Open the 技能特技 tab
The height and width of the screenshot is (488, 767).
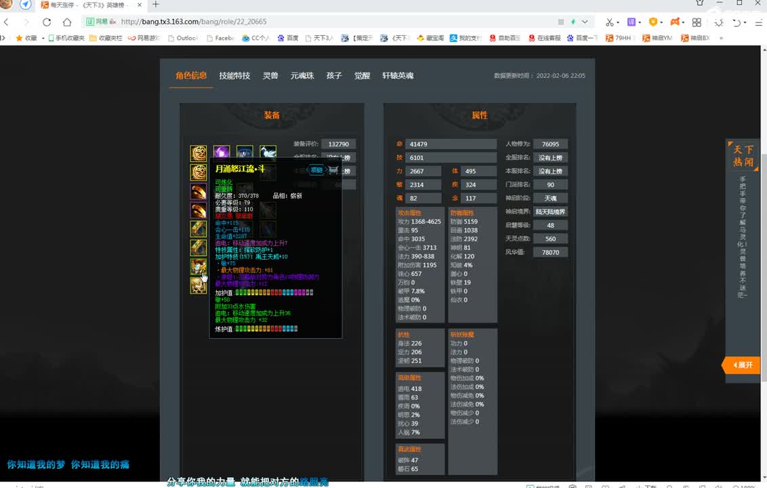[234, 76]
